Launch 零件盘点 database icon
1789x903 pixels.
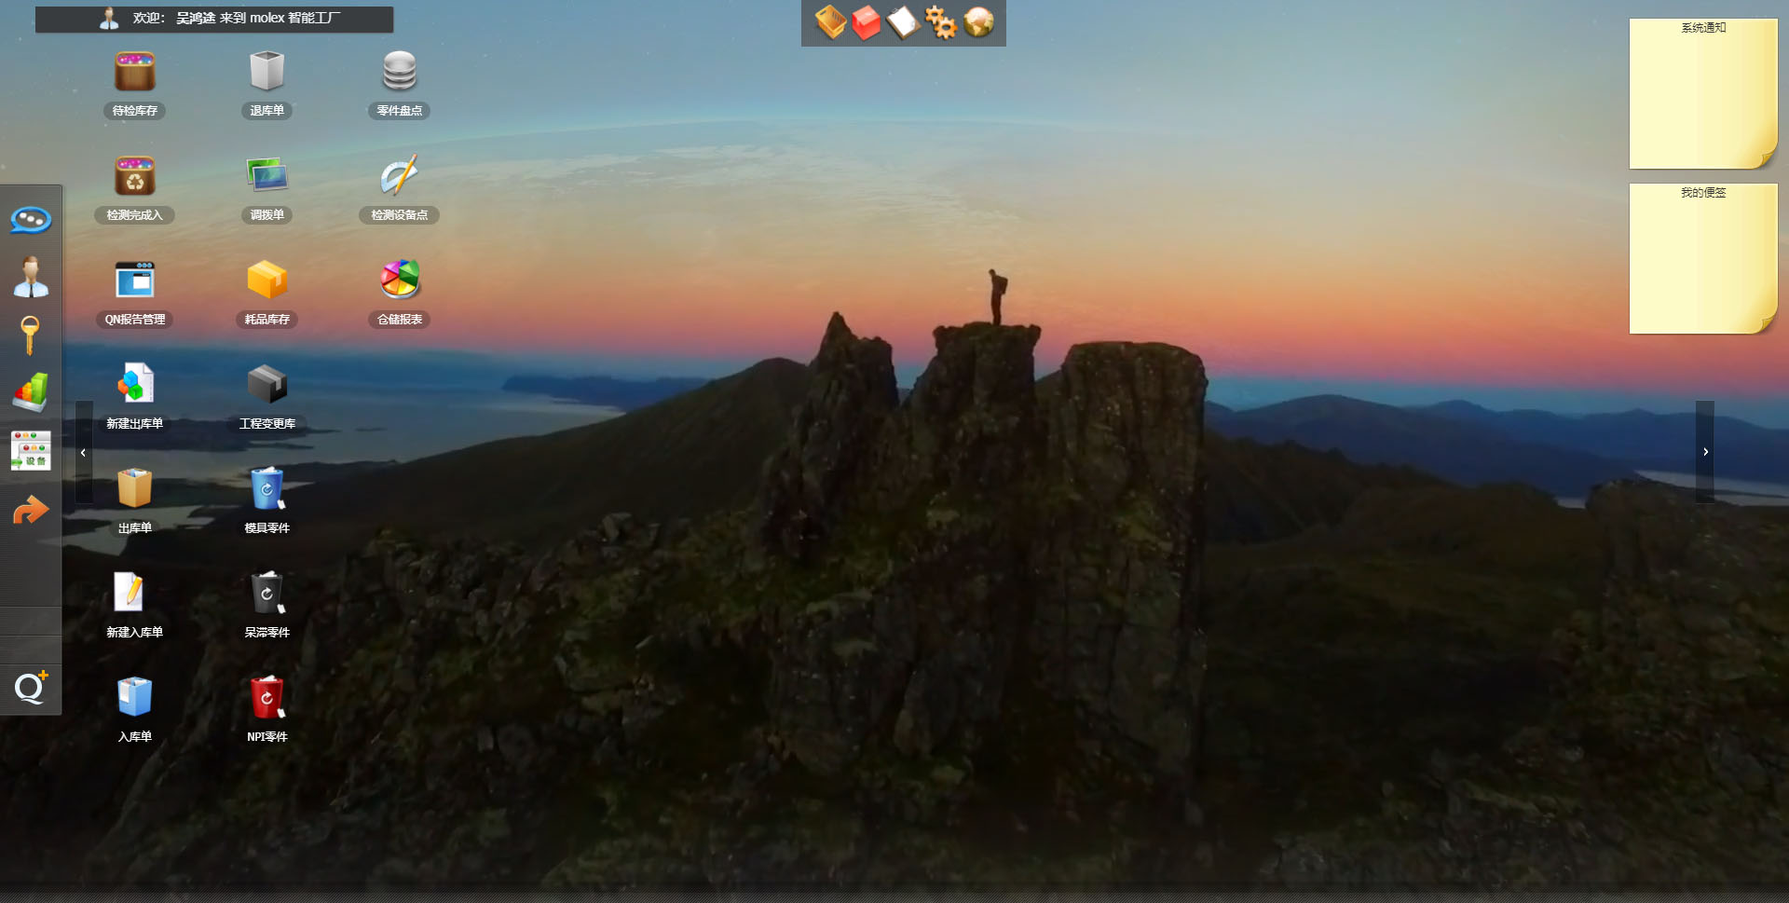(400, 73)
